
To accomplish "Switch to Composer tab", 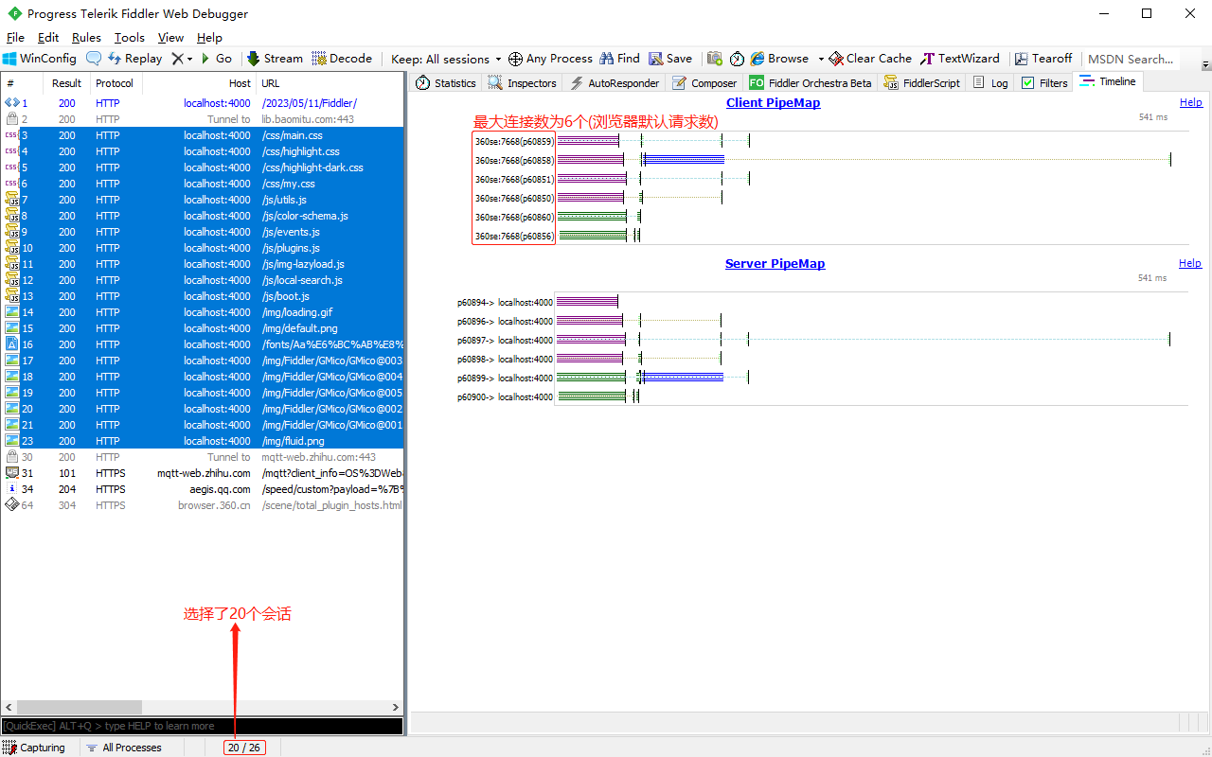I will pyautogui.click(x=704, y=83).
